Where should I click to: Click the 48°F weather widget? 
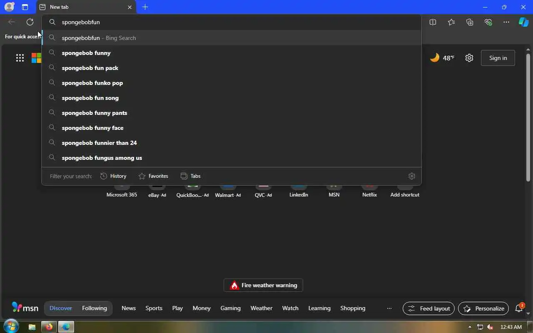442,58
